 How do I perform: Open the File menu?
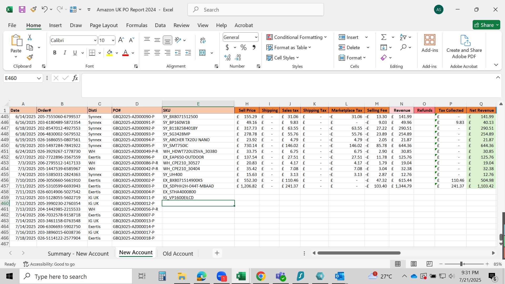point(12,25)
